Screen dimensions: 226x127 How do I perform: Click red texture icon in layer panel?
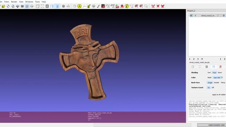click(220, 67)
